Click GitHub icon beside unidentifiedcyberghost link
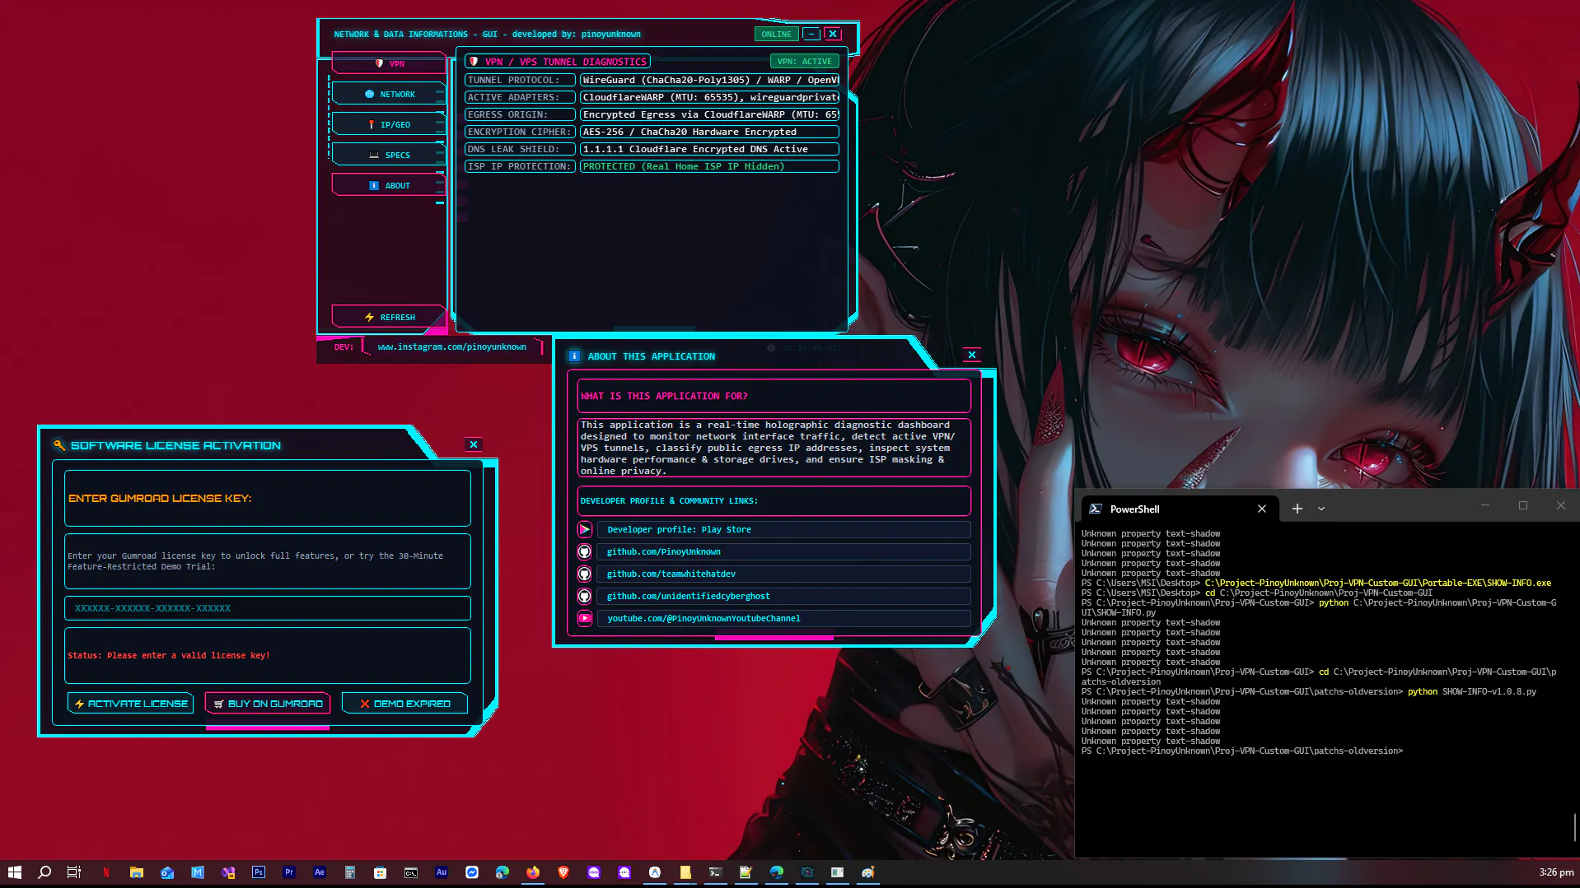Viewport: 1580px width, 888px height. coord(585,596)
